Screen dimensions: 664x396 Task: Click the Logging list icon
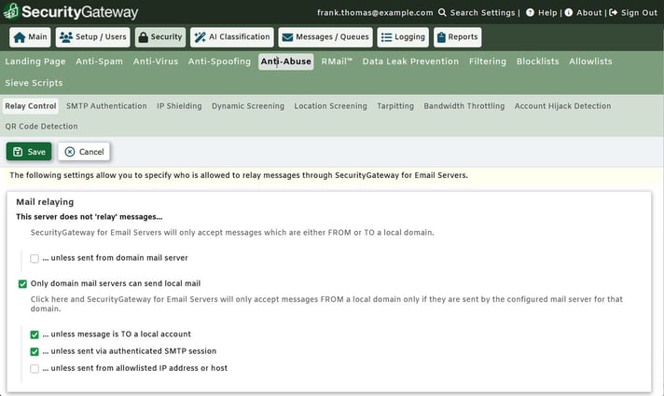[386, 37]
